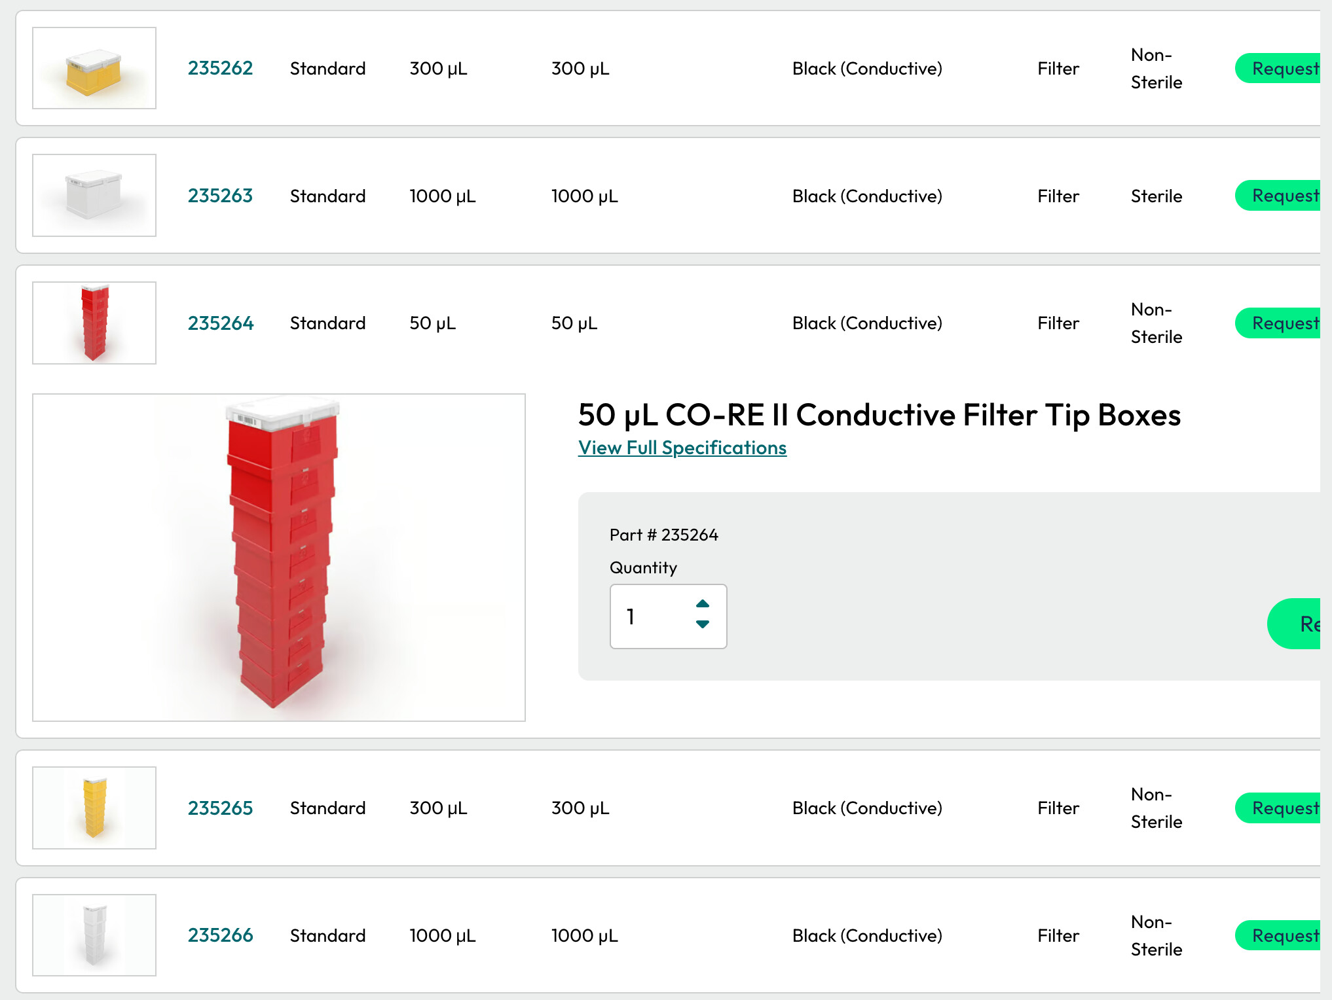Screen dimensions: 1332x1000
Task: Click the yellow stacked boxes thumbnail for 235265
Action: [x=94, y=808]
